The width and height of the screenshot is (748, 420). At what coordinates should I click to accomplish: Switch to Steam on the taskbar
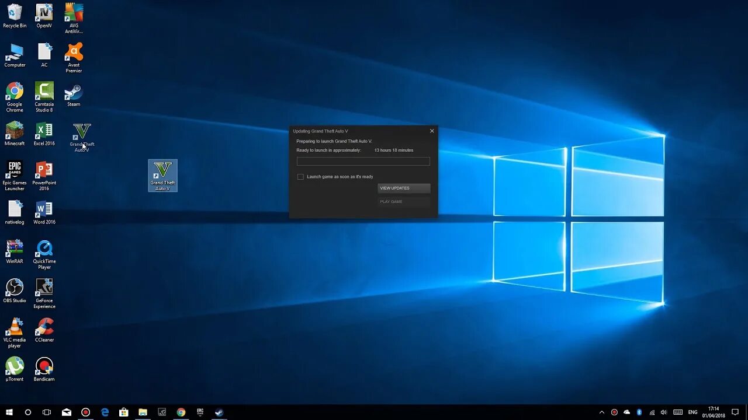[x=219, y=412]
